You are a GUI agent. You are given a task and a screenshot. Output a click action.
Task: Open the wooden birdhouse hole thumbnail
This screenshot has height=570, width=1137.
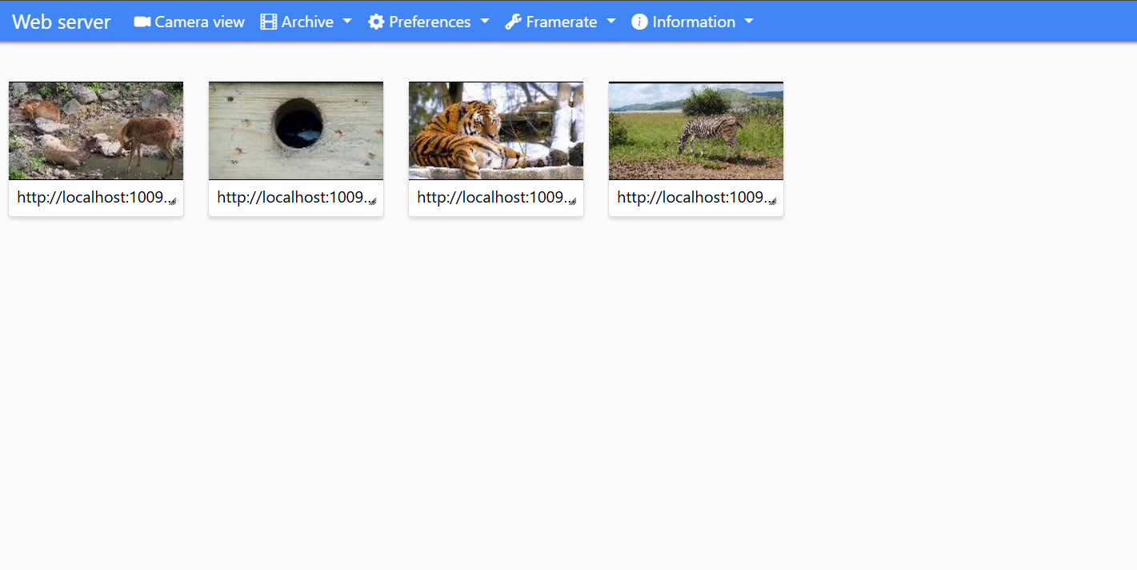(296, 130)
